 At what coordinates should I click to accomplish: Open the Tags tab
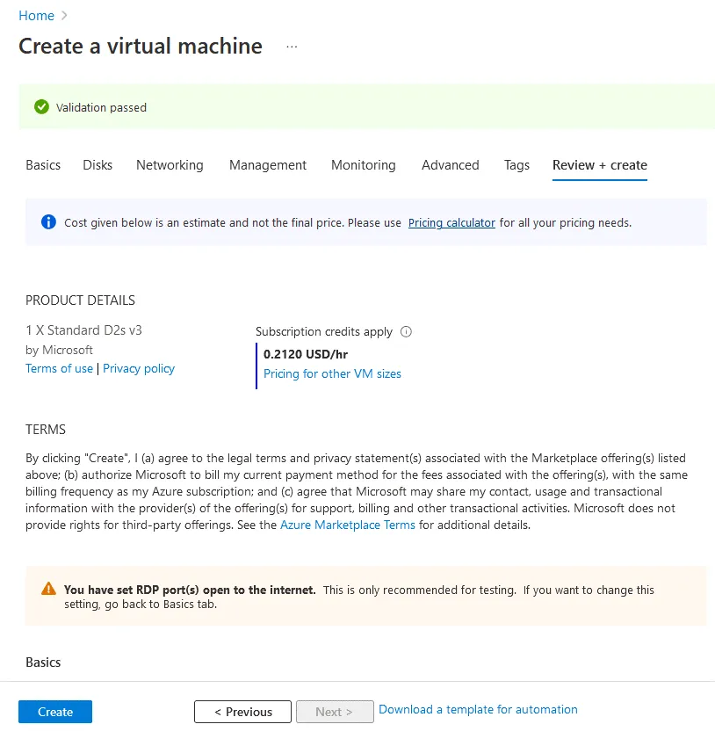click(x=516, y=165)
